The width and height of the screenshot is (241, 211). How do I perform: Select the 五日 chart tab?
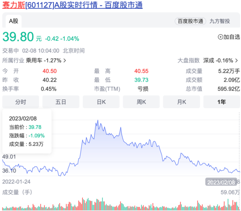coord(61,102)
